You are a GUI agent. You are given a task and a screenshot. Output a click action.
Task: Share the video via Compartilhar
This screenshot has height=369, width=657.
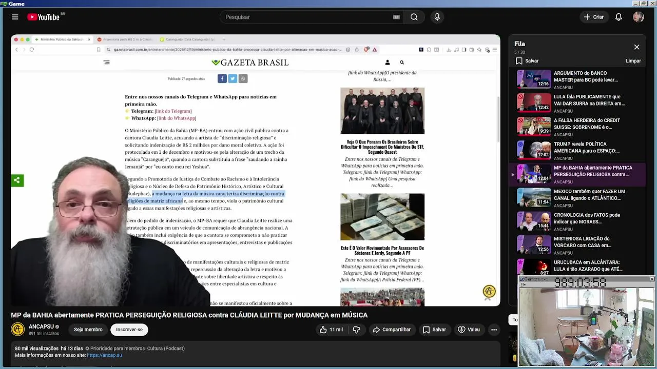tap(392, 330)
